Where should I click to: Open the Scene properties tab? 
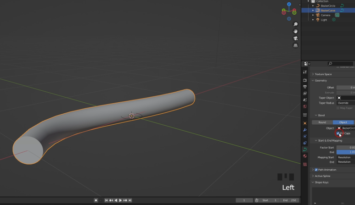pos(305,100)
